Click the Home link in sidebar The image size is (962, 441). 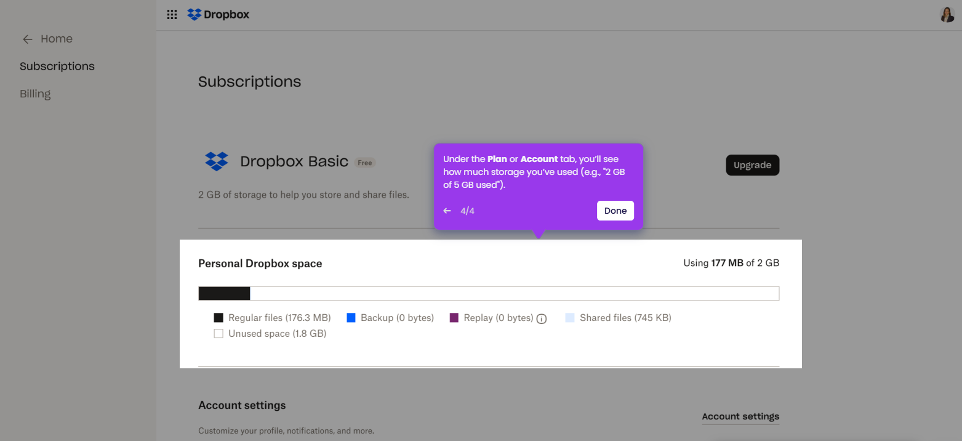tap(57, 39)
